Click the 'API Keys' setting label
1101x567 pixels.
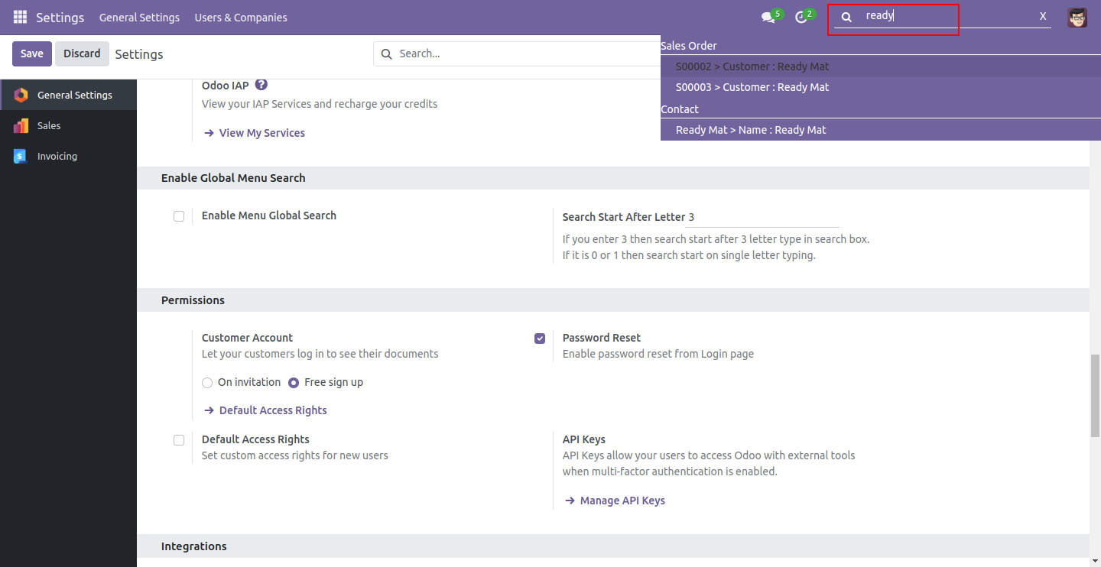(x=584, y=439)
